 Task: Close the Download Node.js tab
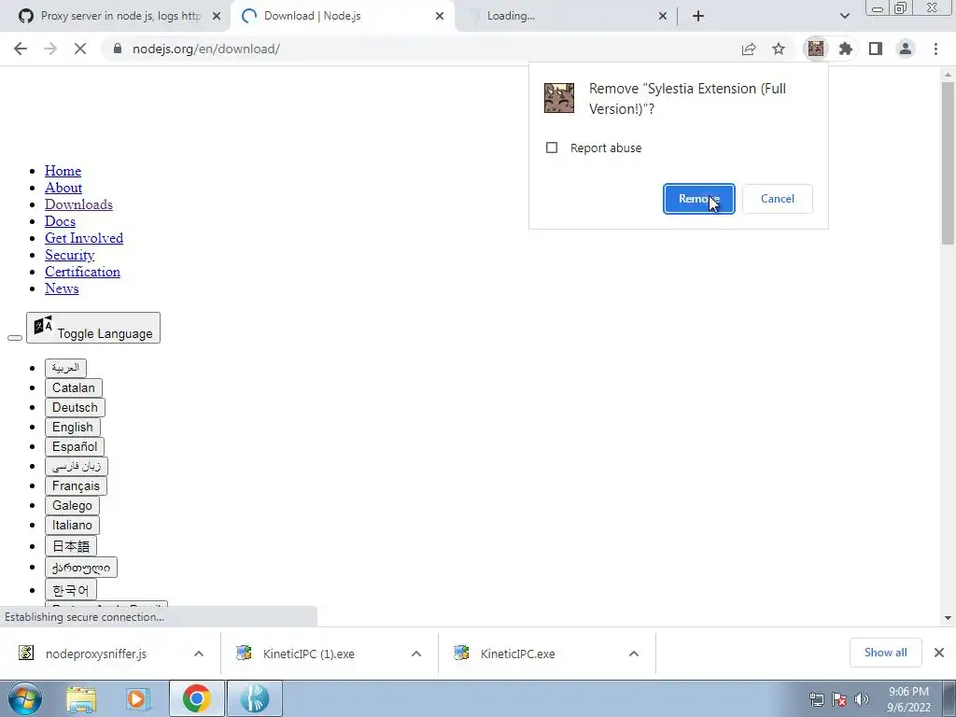coord(440,17)
